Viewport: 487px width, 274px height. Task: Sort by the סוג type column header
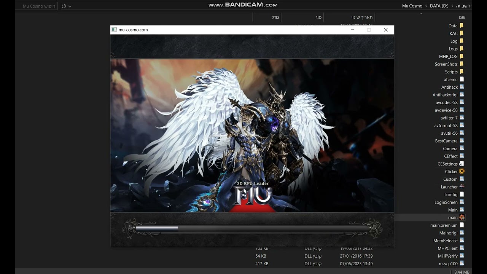point(318,17)
